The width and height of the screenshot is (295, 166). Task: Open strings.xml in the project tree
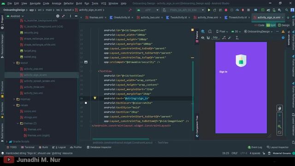coord(29,117)
